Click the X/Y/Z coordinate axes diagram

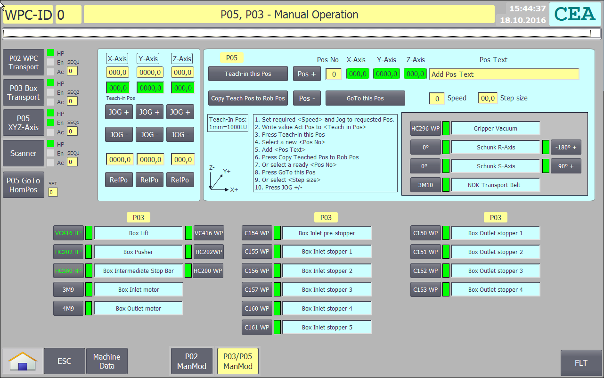223,179
